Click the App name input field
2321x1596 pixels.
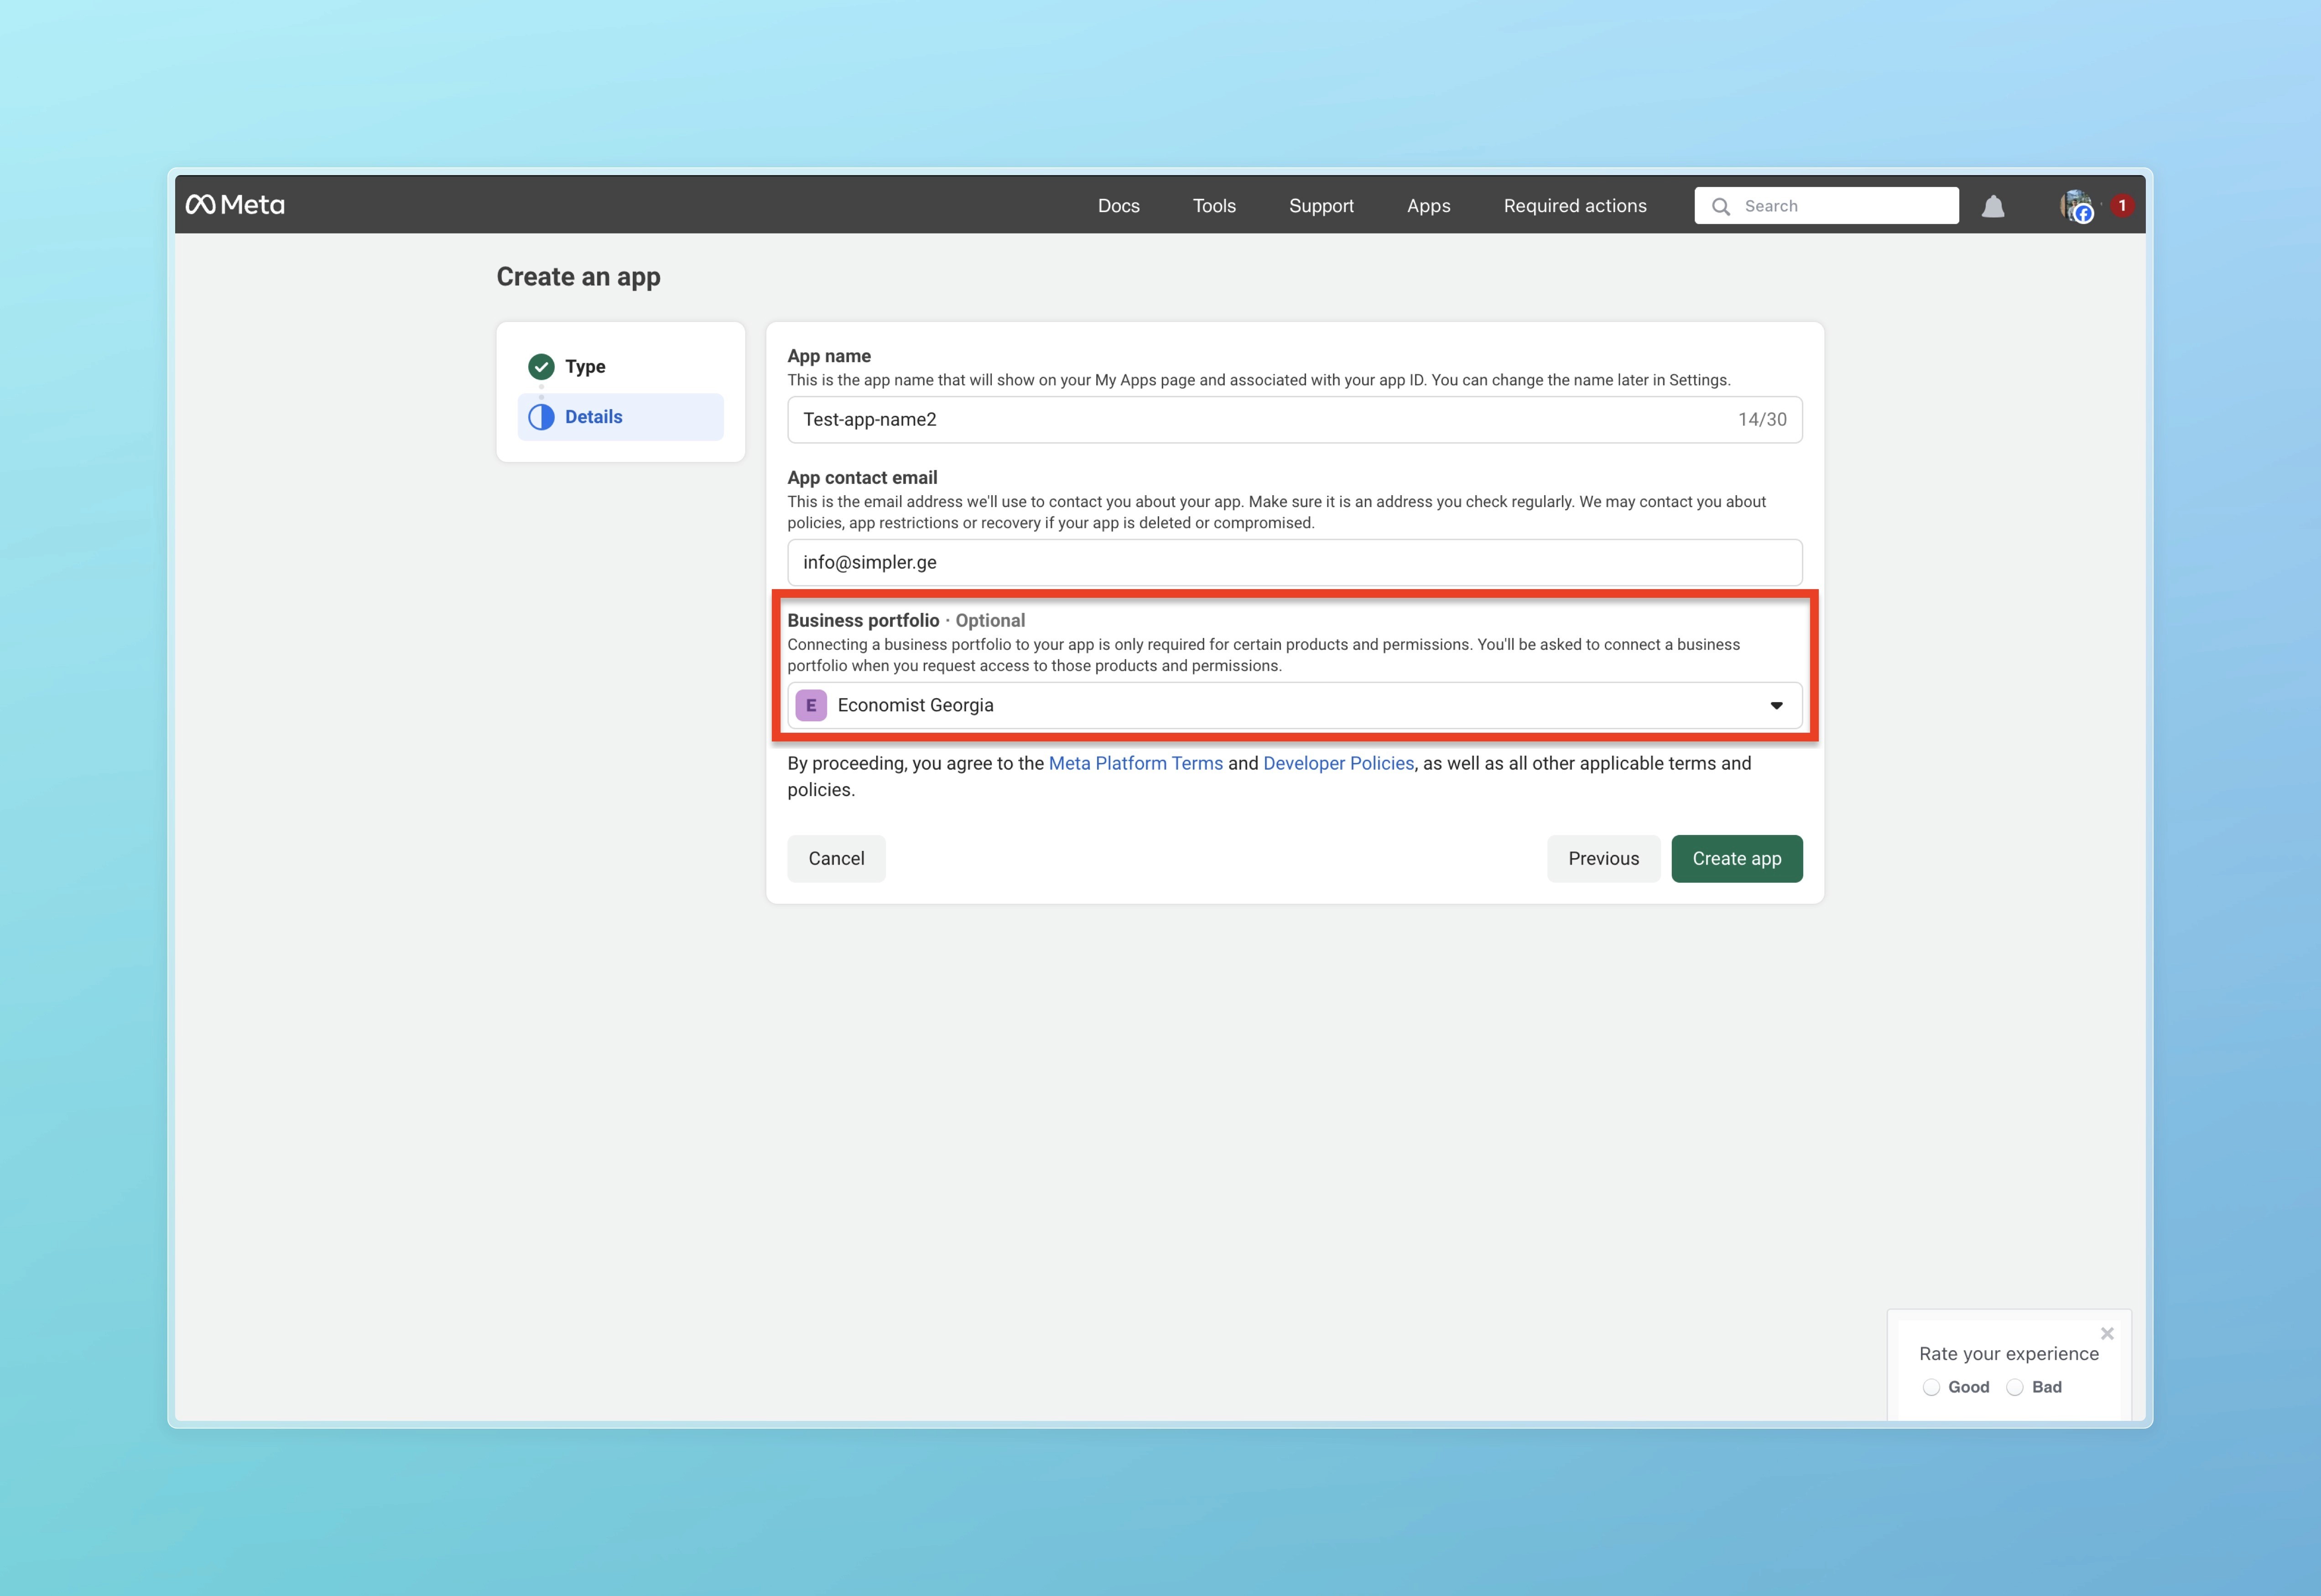(x=1260, y=419)
